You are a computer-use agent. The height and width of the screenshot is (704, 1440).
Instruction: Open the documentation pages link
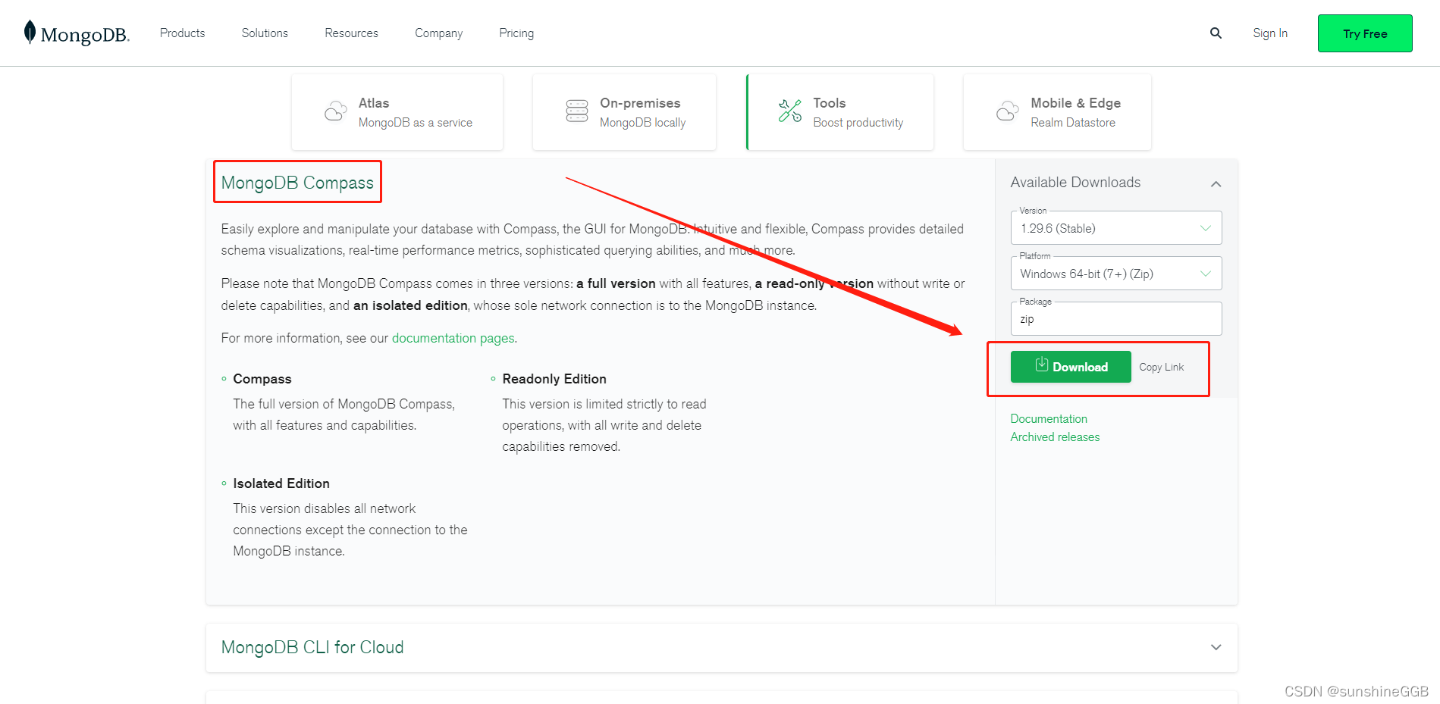(x=453, y=338)
